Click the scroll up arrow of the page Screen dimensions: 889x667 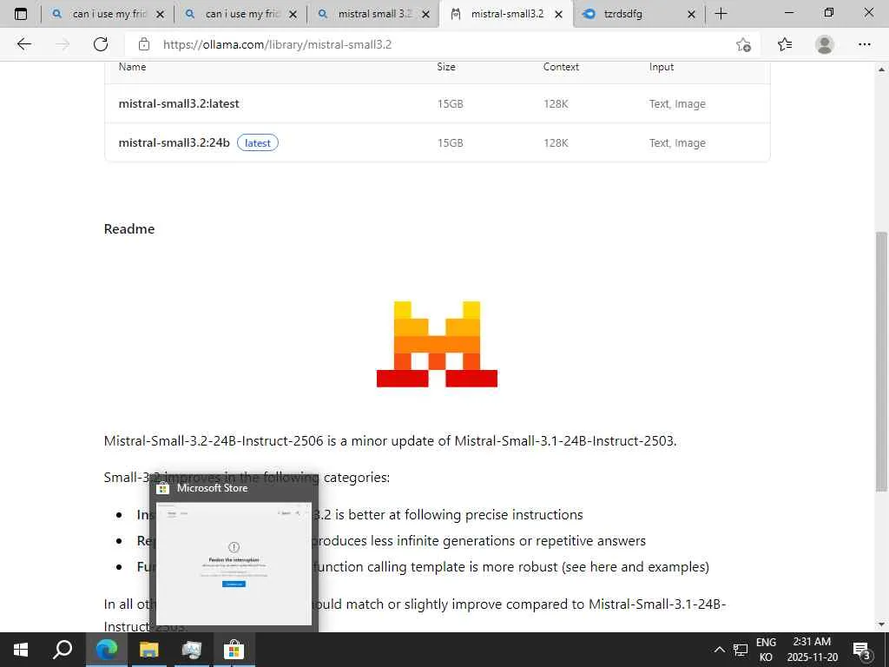(881, 69)
